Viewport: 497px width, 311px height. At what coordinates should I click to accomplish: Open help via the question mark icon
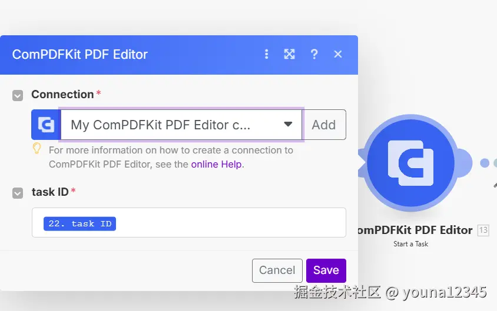point(314,54)
